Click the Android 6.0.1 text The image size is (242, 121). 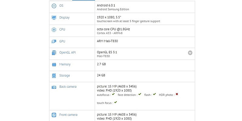pos(106,5)
